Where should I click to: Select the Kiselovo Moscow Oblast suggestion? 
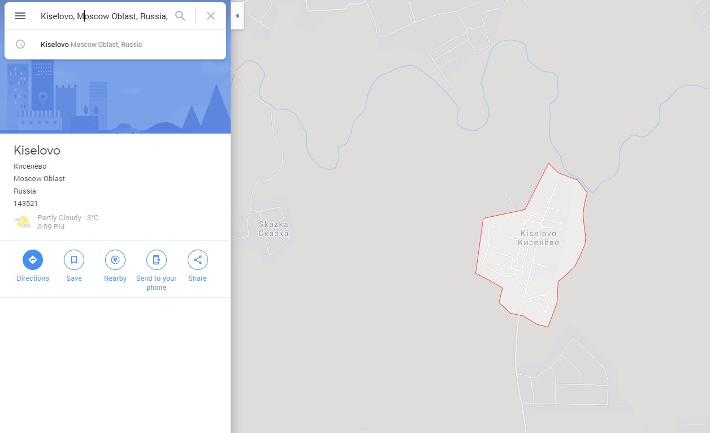(115, 44)
